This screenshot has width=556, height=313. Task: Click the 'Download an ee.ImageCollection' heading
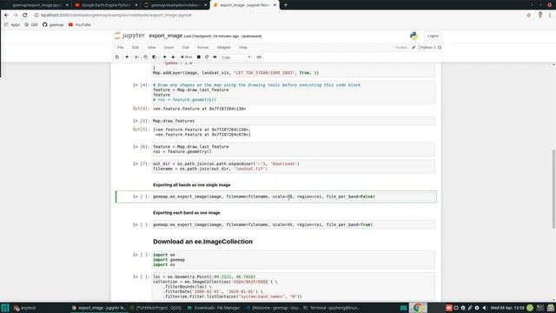click(202, 242)
